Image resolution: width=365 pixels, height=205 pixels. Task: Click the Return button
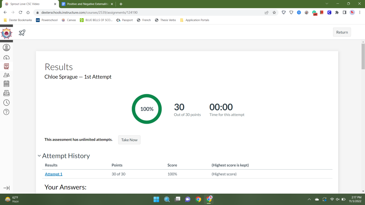[342, 32]
